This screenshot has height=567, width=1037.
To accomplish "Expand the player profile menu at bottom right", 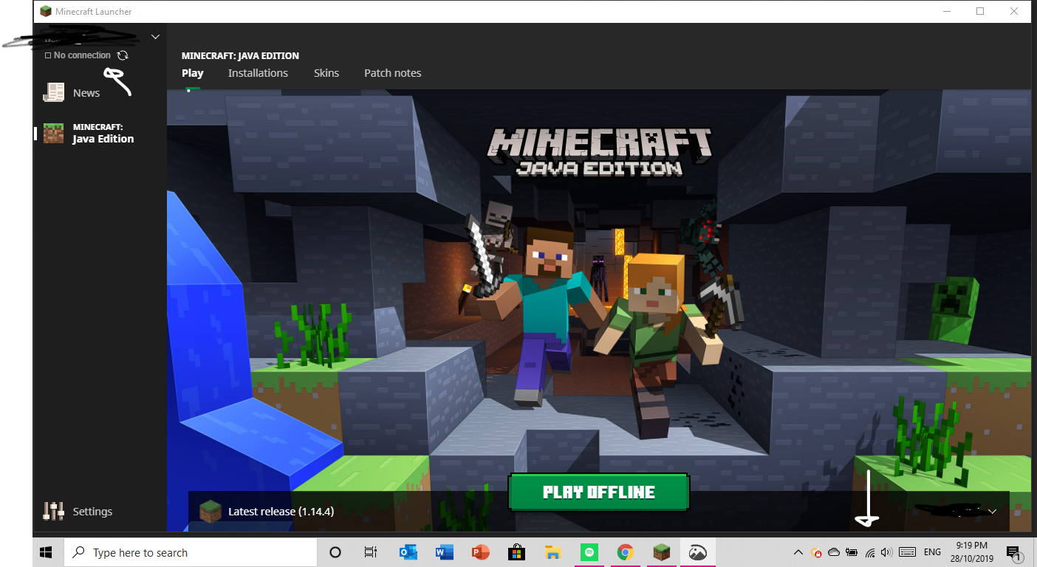I will [992, 511].
